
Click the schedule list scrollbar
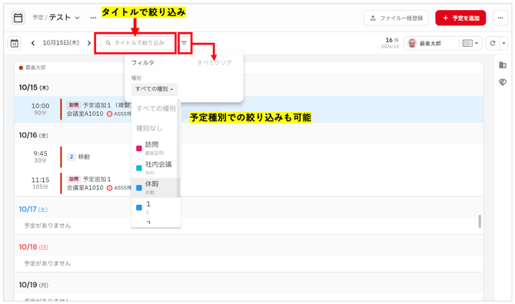click(x=480, y=221)
